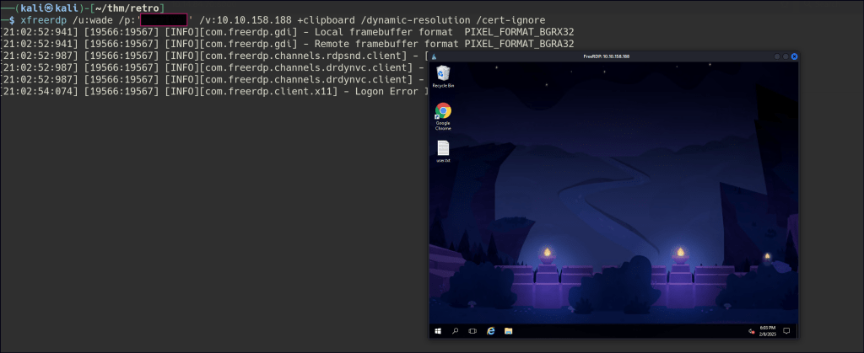The width and height of the screenshot is (864, 353).
Task: Open taskbar search with the magnifier icon
Action: coord(455,331)
